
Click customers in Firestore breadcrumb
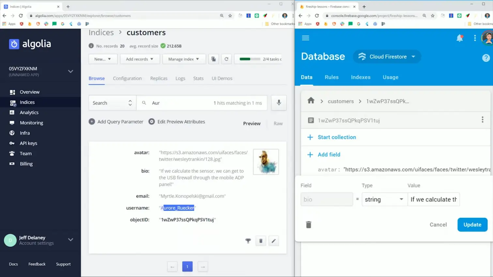click(x=341, y=101)
